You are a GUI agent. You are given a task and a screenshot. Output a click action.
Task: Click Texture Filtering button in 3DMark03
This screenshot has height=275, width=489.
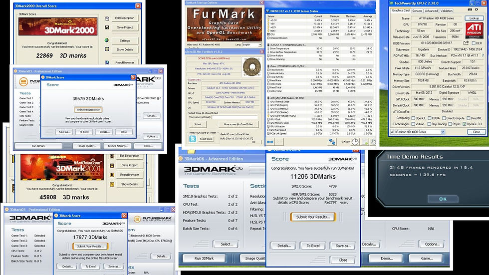118,146
